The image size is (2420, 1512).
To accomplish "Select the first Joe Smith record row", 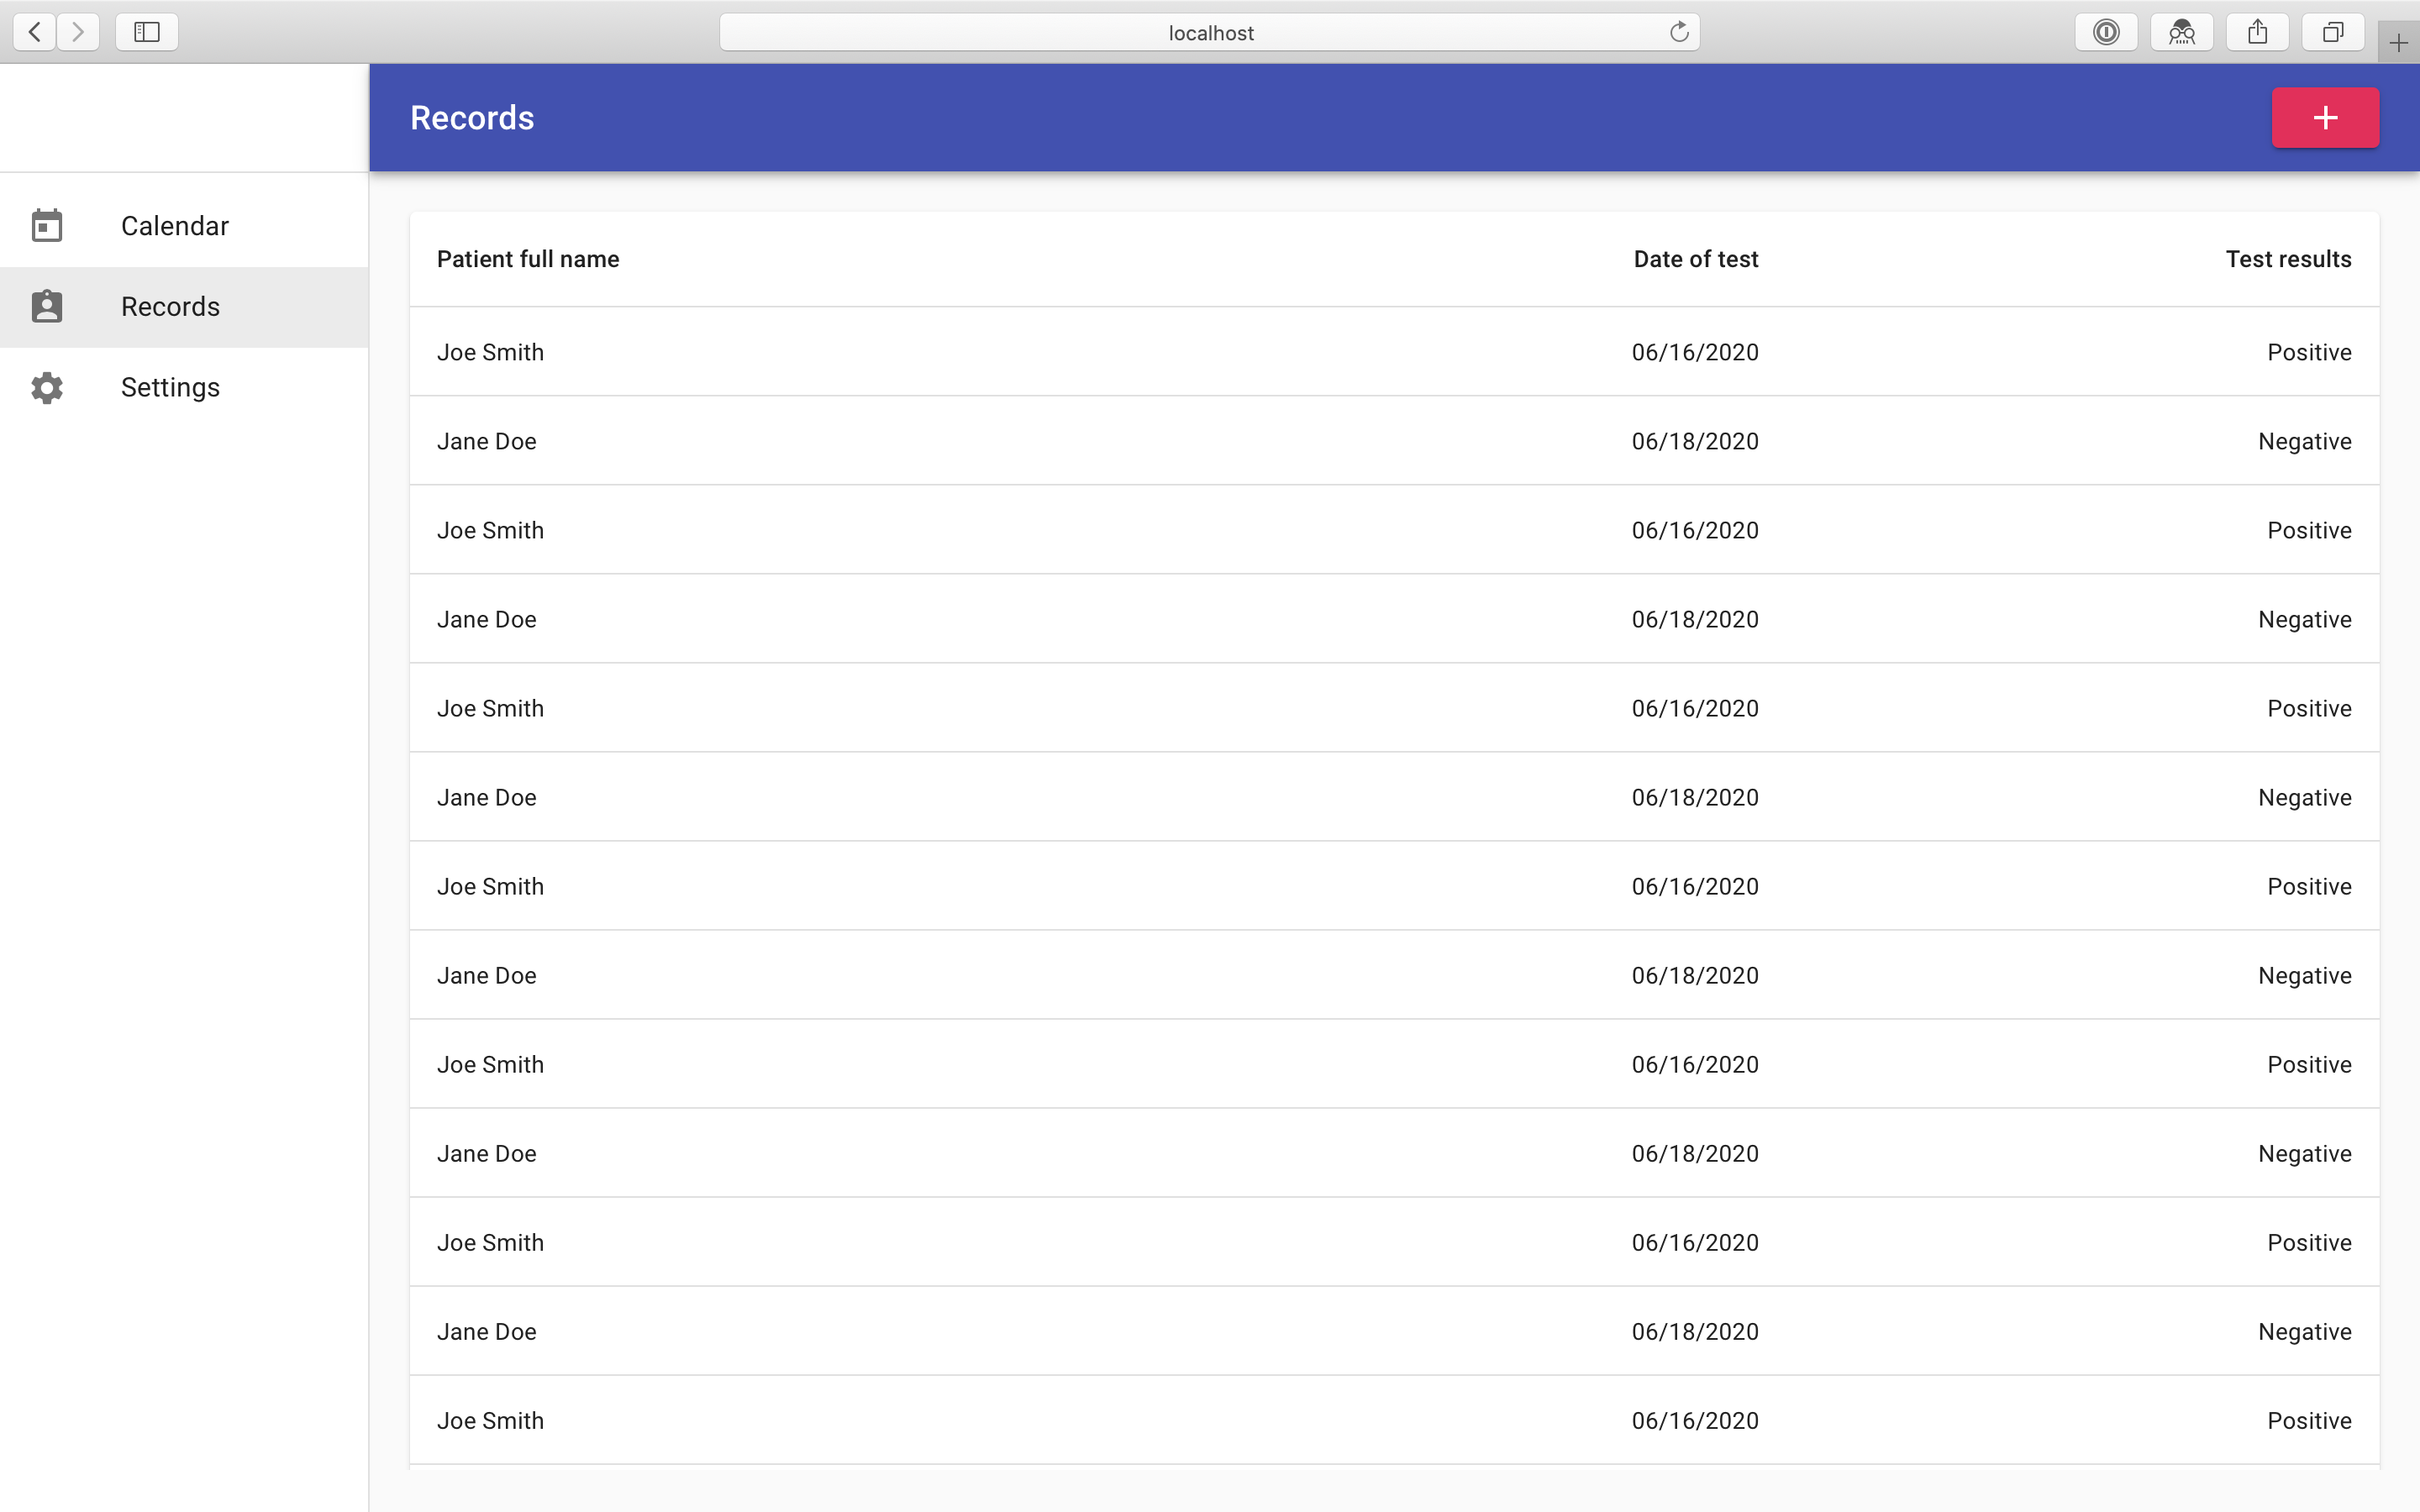I will click(1394, 352).
